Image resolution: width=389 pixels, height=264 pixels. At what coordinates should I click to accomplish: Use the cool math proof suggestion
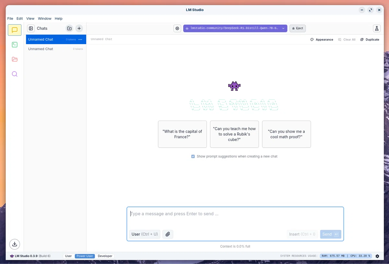(287, 134)
